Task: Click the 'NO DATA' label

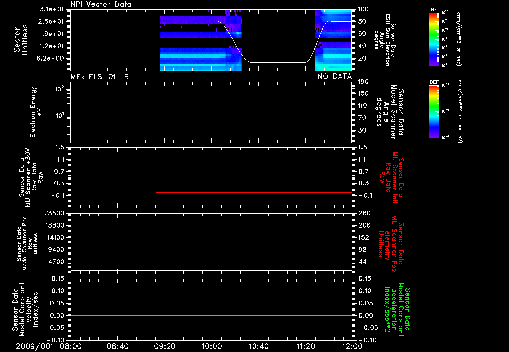Action: 335,77
